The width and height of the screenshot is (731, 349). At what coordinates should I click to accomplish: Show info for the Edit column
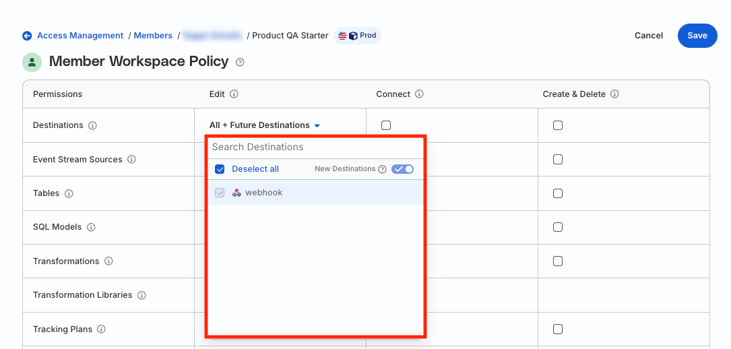[x=234, y=94]
